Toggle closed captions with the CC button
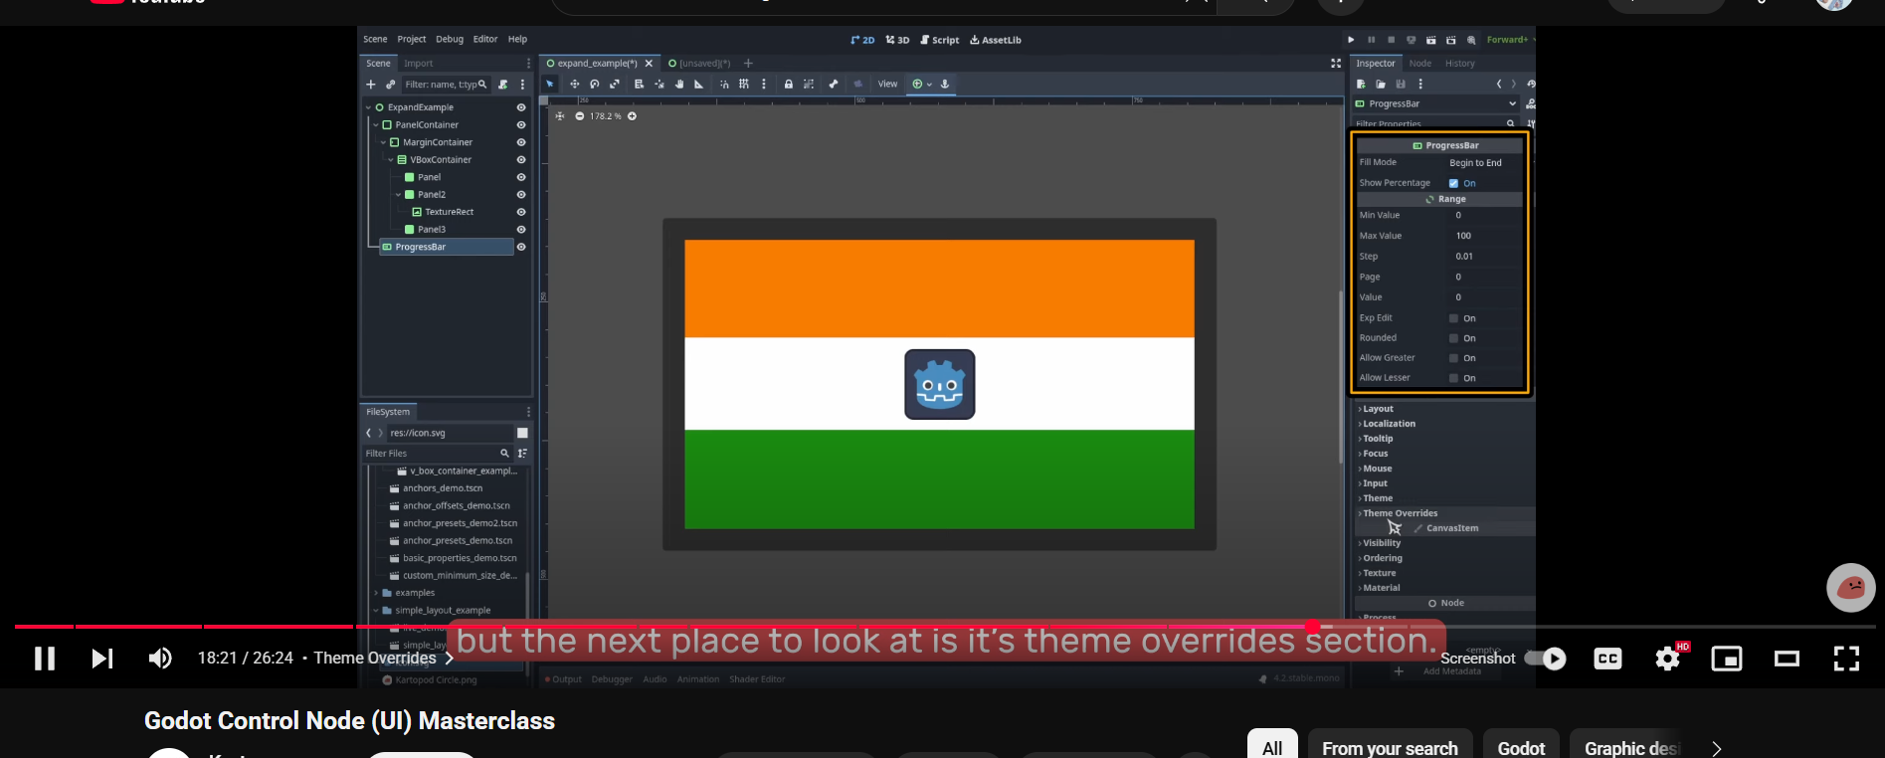 (x=1607, y=659)
